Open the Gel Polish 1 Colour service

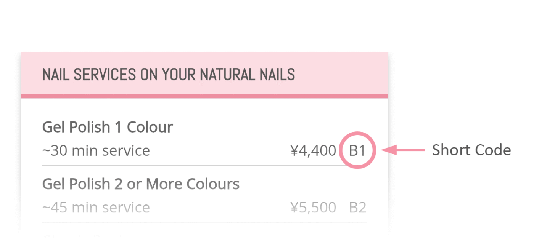point(108,127)
